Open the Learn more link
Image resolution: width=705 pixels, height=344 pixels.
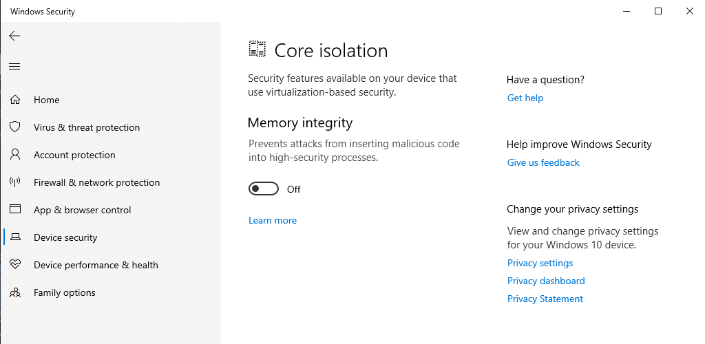[x=273, y=221]
